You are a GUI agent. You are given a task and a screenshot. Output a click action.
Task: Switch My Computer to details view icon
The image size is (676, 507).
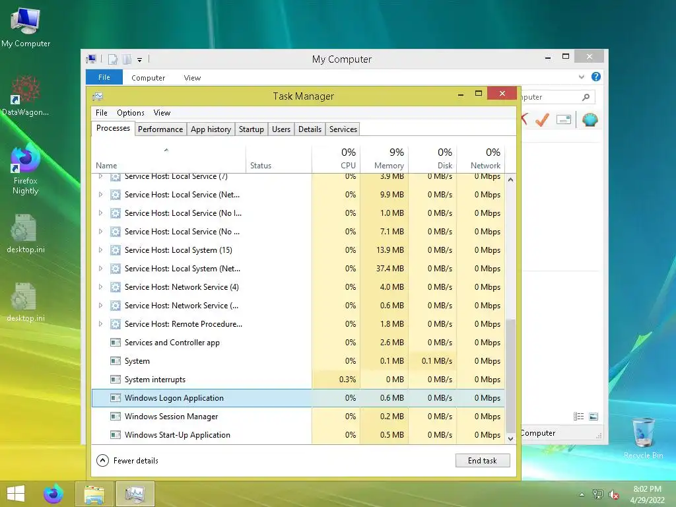578,416
